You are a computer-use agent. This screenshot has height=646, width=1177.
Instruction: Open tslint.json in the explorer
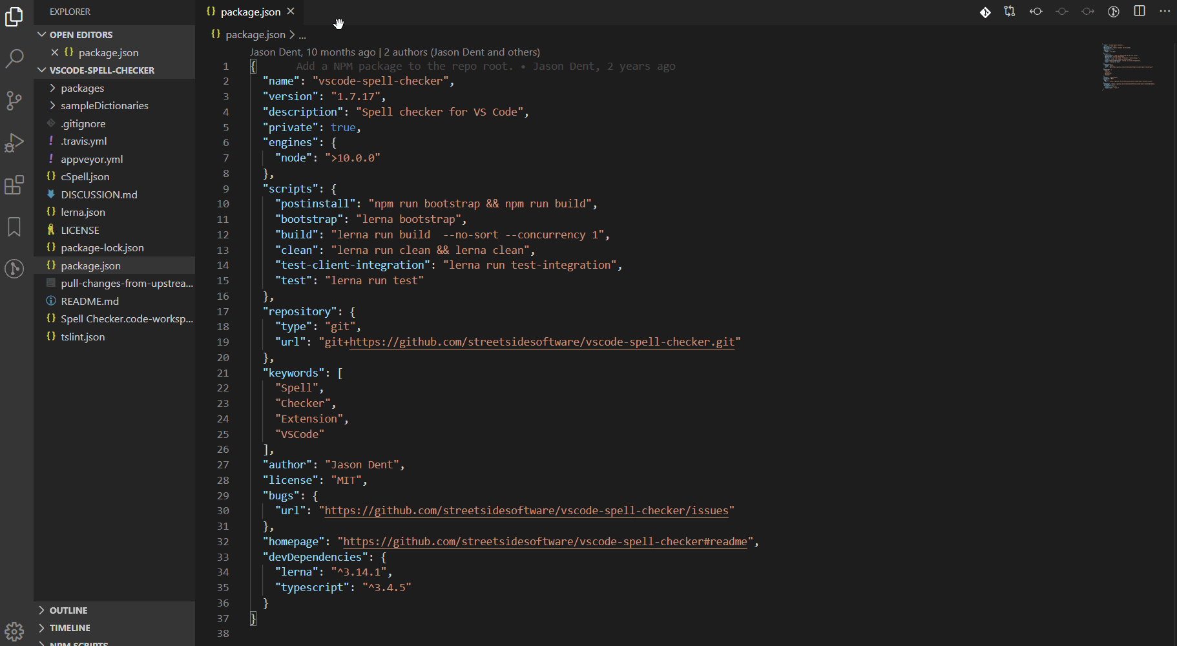[x=114, y=337]
